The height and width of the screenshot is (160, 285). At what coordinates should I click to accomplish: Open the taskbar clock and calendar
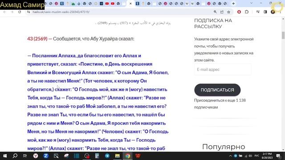coord(267,156)
